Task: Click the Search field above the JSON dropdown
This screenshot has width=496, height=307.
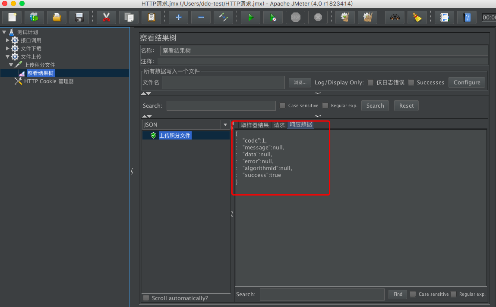Action: coord(221,105)
